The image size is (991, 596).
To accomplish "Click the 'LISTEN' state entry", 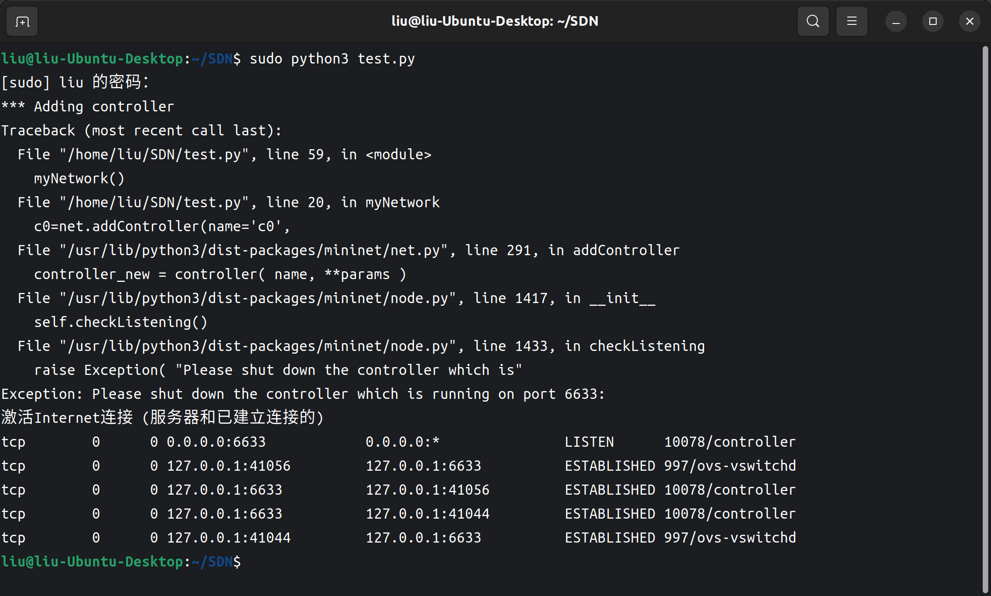I will [x=589, y=442].
